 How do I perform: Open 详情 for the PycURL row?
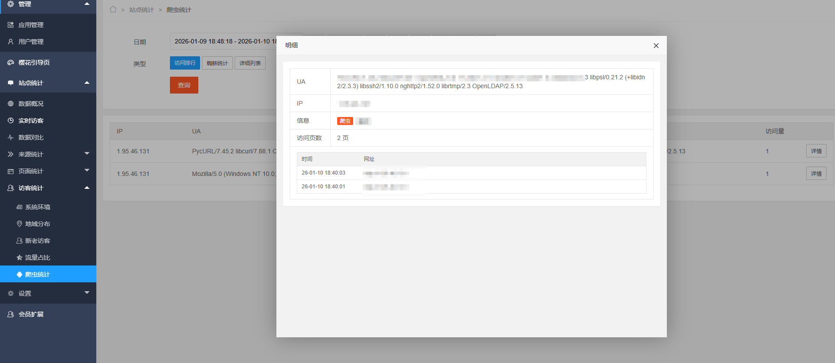coord(816,151)
